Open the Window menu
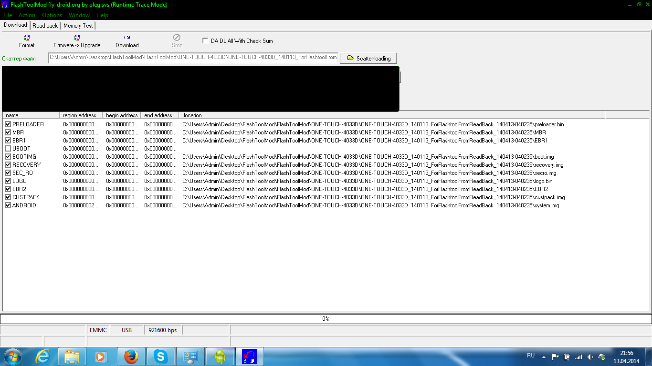Image resolution: width=652 pixels, height=366 pixels. (79, 15)
